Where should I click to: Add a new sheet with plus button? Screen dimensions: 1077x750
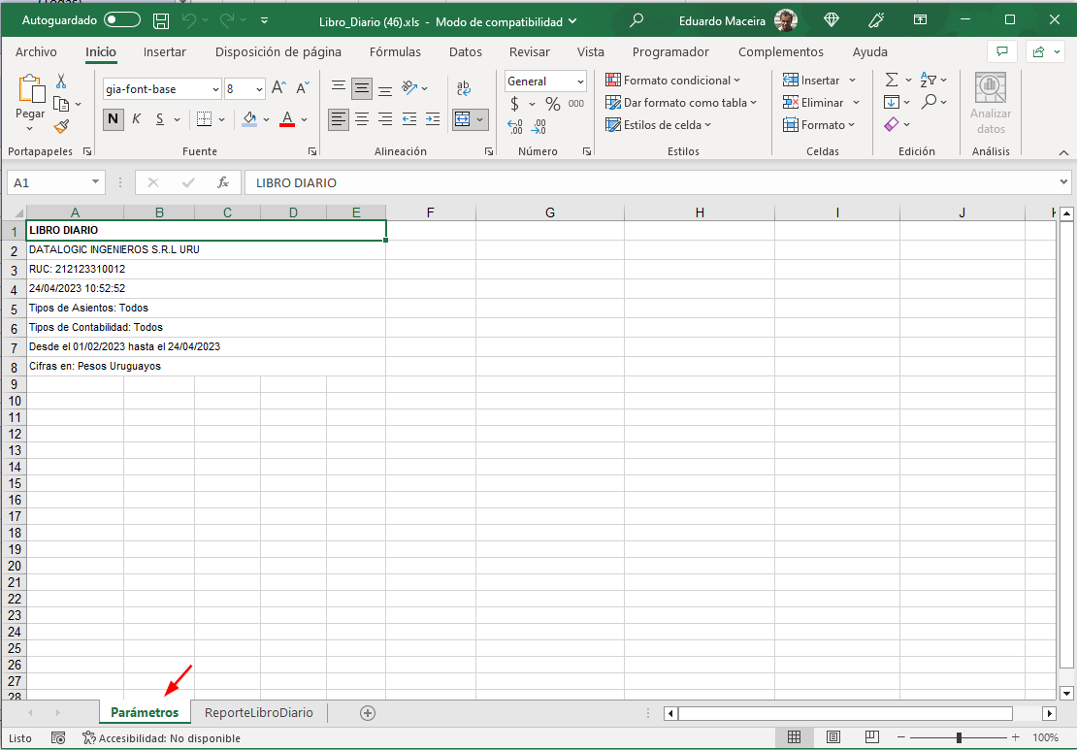pyautogui.click(x=368, y=713)
